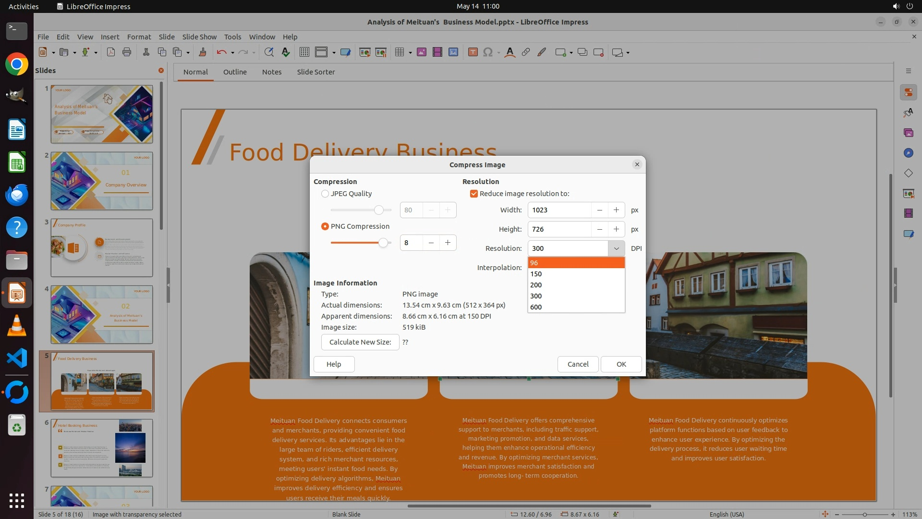This screenshot has height=519, width=922.
Task: Click the Display Grid toolbar icon
Action: 304,52
